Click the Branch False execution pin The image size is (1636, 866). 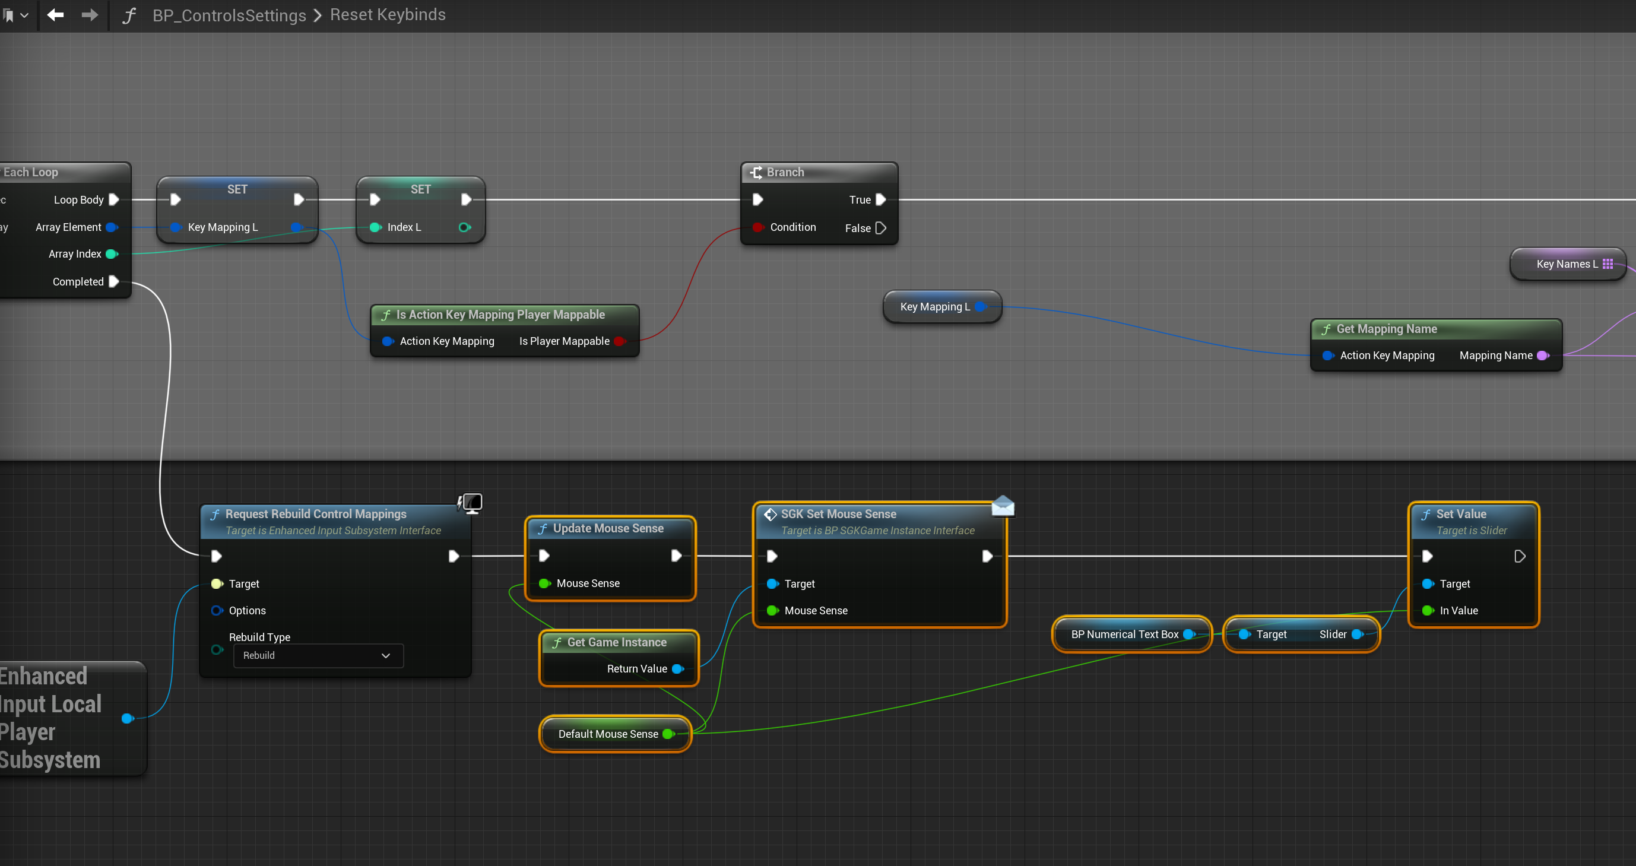(x=881, y=228)
